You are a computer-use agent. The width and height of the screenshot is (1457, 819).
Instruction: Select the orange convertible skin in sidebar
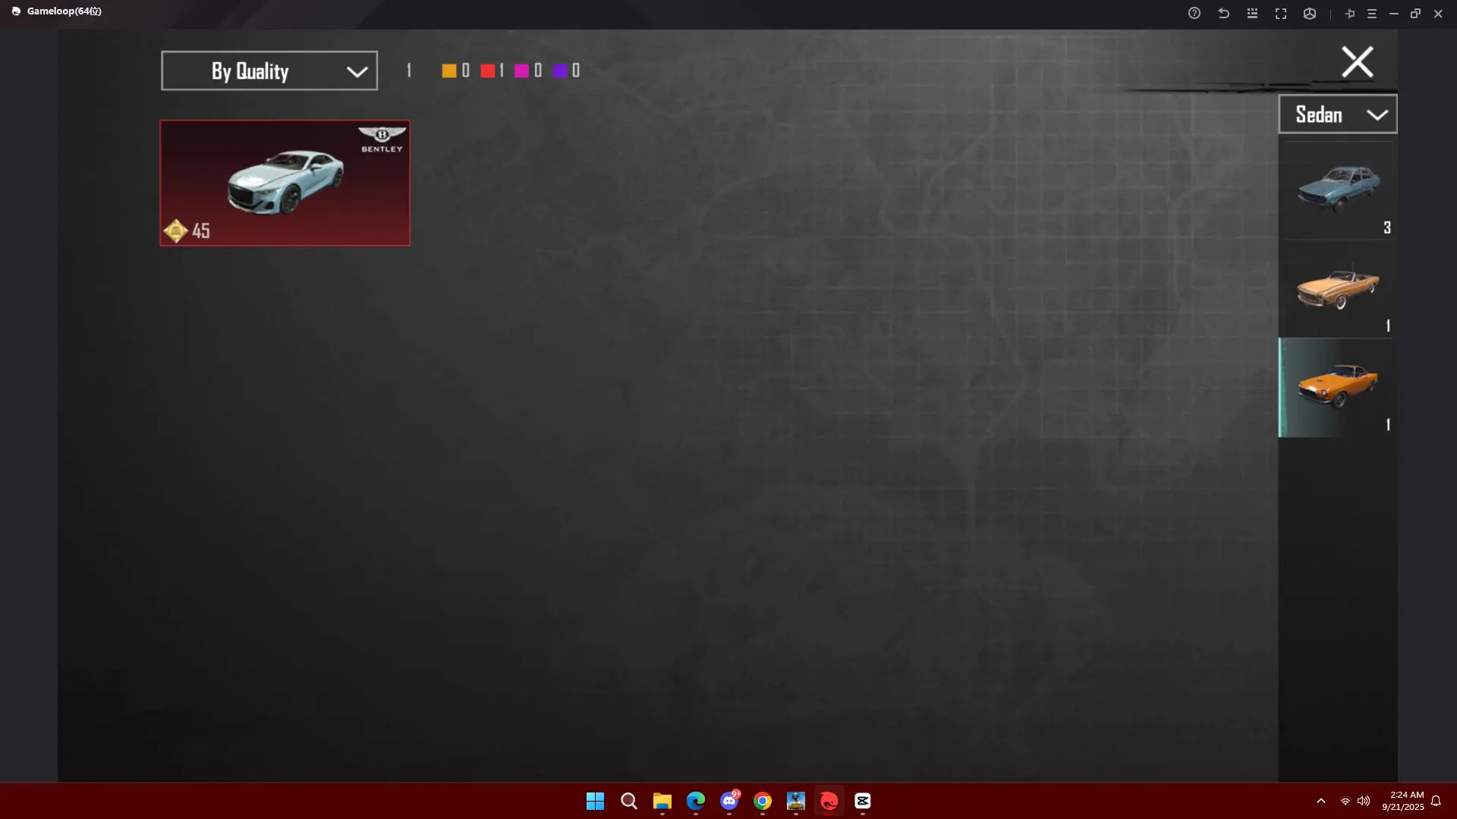coord(1337,289)
